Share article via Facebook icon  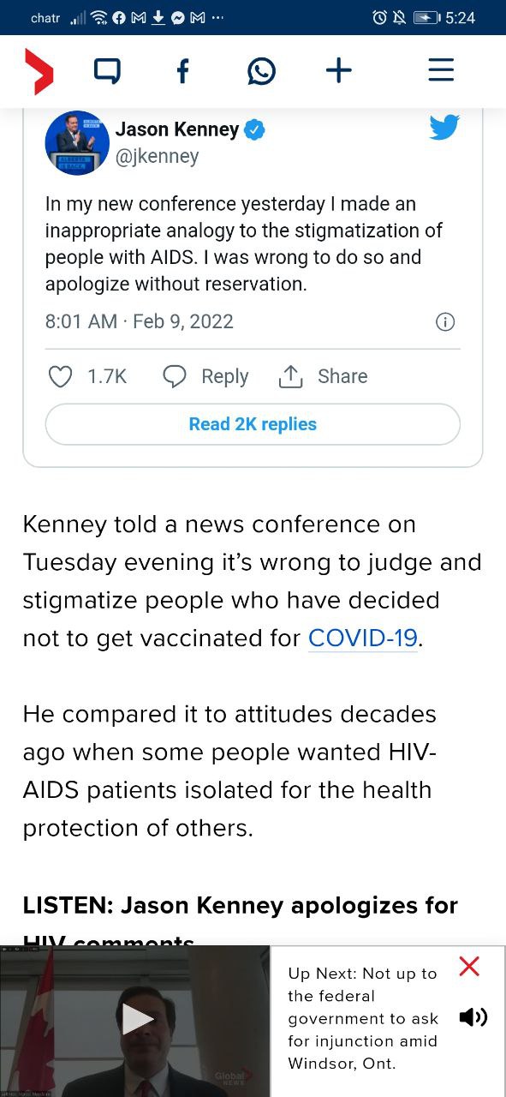click(182, 70)
